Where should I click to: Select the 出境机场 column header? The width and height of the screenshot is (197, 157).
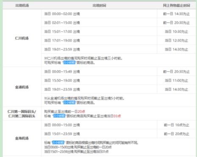[22, 5]
